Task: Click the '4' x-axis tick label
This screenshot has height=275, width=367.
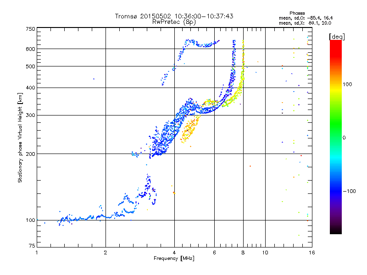Action: (x=174, y=253)
